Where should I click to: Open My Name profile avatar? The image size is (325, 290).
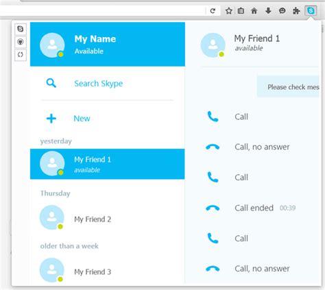(x=52, y=45)
